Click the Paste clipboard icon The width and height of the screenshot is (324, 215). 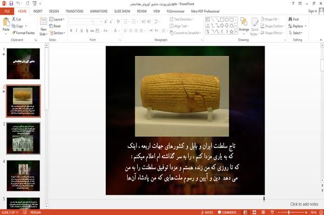[x=6, y=22]
